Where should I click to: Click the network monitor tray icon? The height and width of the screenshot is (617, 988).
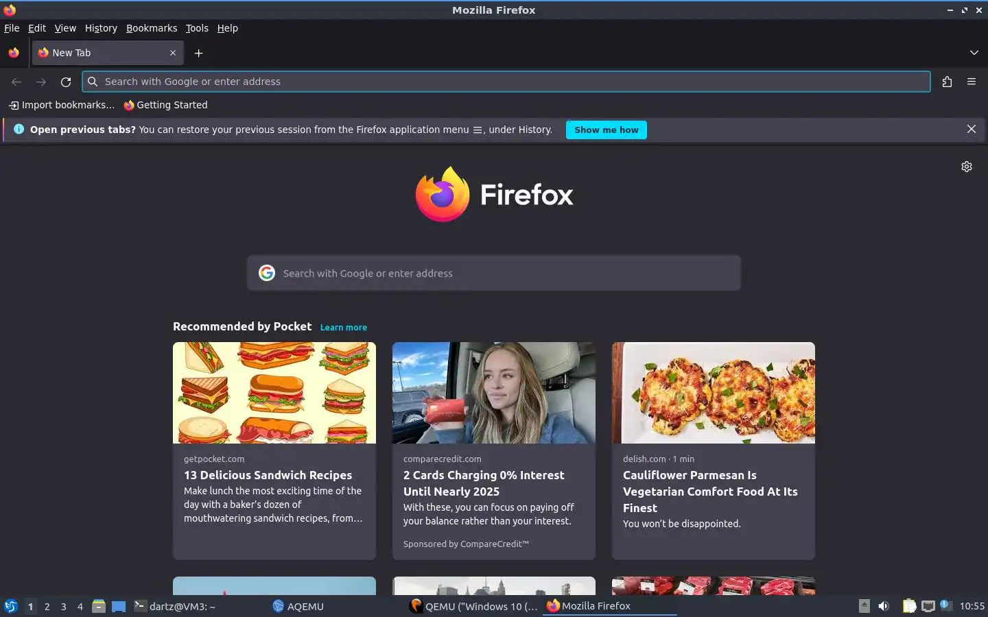click(928, 606)
